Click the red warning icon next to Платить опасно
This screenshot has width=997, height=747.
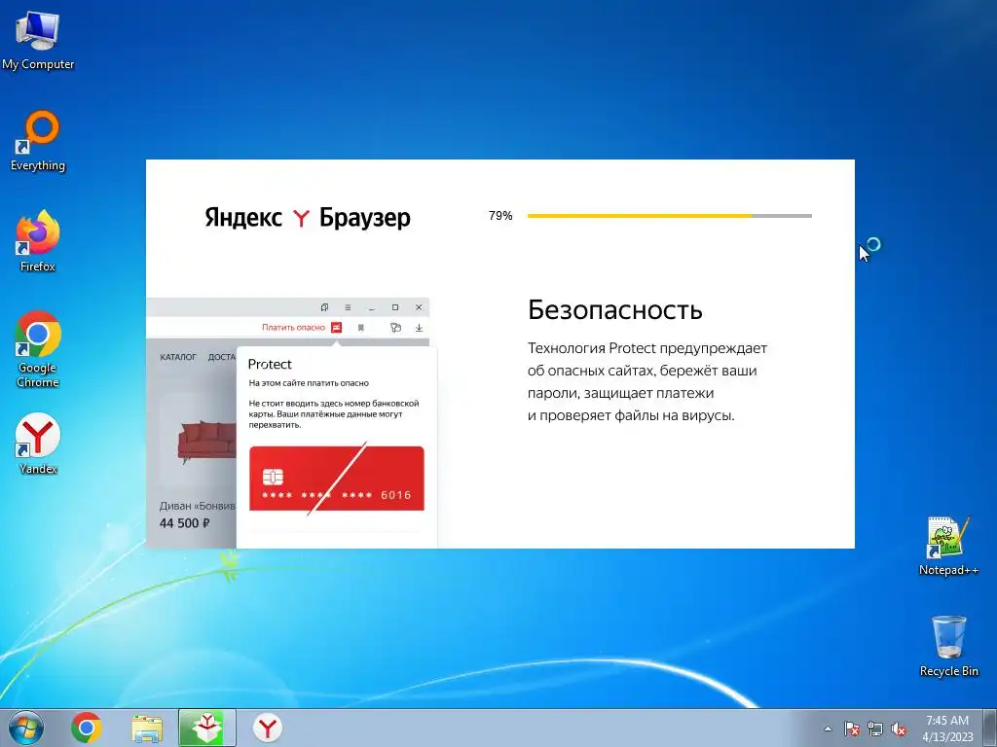[336, 327]
